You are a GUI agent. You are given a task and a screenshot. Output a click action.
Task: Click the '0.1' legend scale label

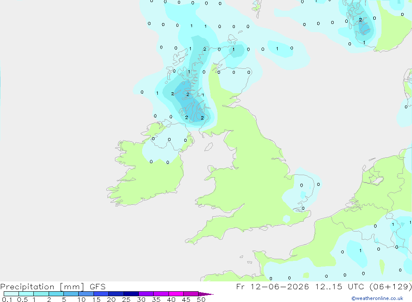tap(7, 300)
